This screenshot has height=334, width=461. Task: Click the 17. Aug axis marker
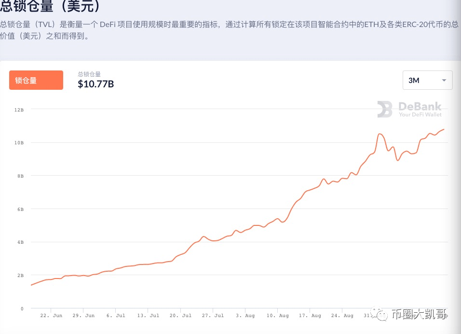click(310, 316)
